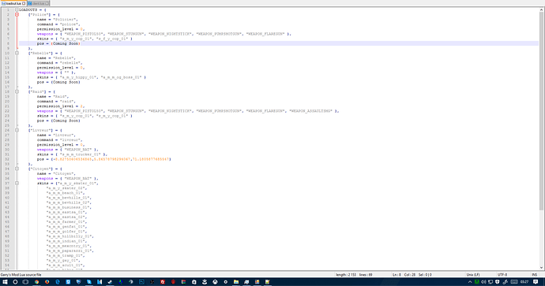Open Action Center notifications

536,282
